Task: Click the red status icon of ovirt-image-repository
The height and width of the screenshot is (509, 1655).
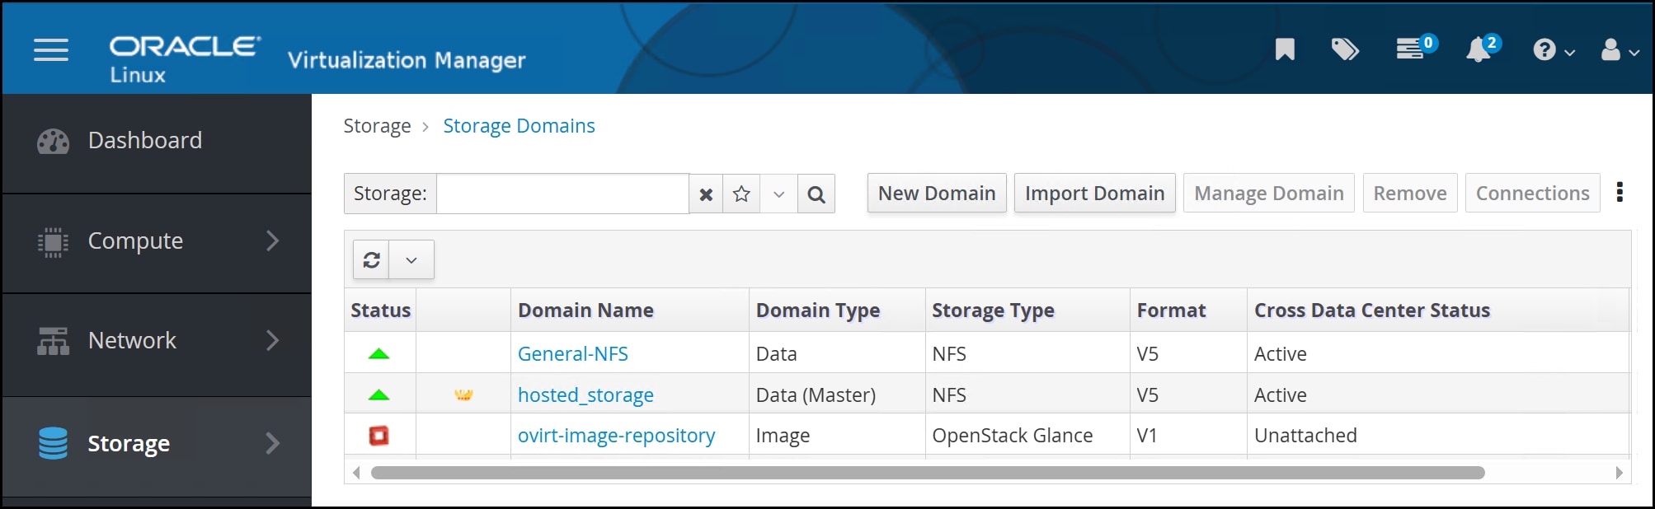Action: [378, 435]
